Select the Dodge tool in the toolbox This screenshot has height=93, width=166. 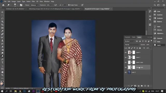(2, 56)
